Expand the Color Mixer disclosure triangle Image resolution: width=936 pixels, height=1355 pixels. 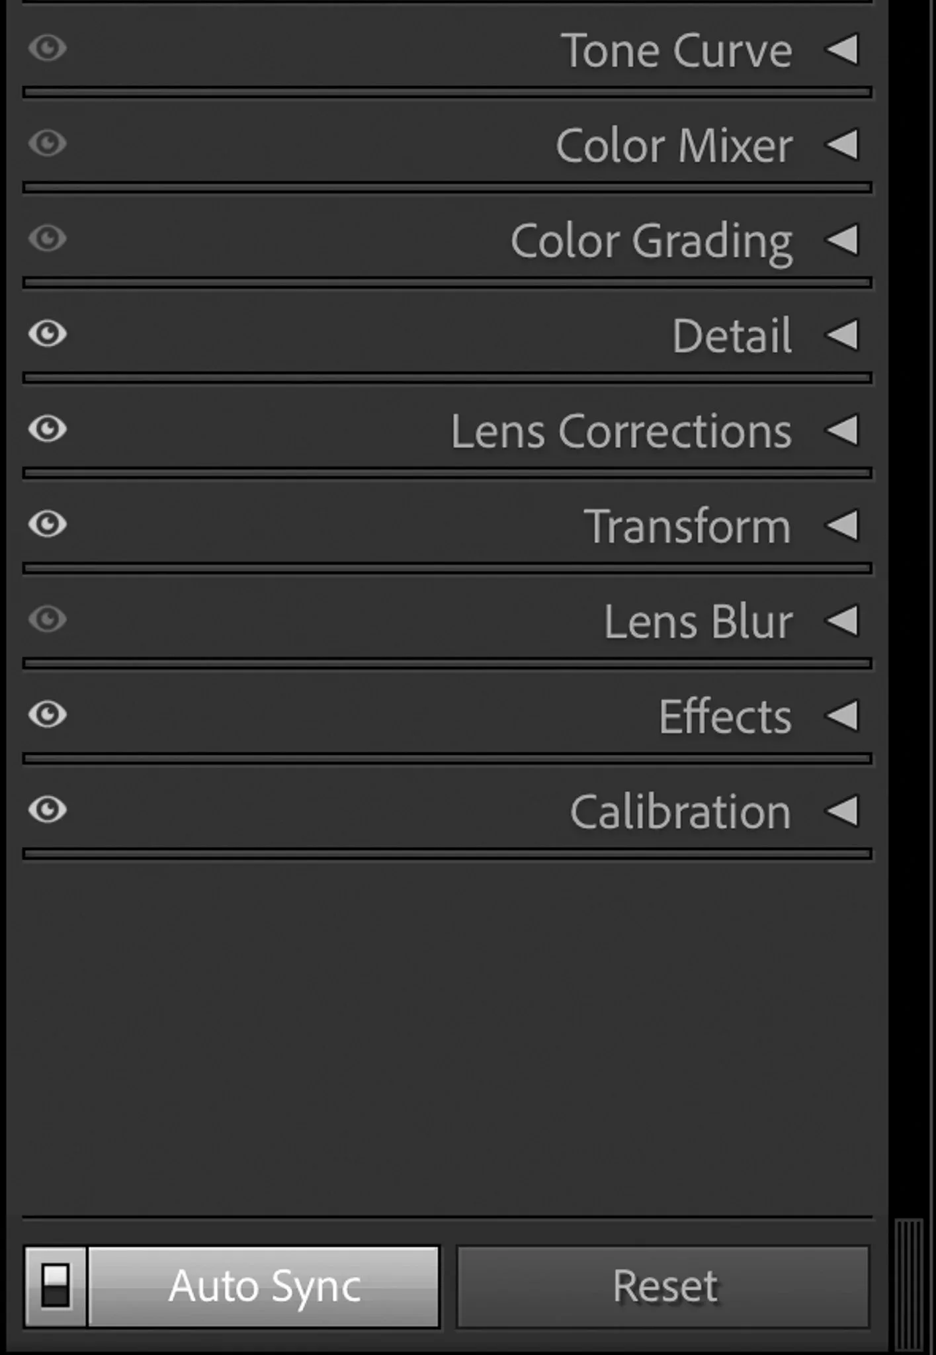tap(842, 144)
